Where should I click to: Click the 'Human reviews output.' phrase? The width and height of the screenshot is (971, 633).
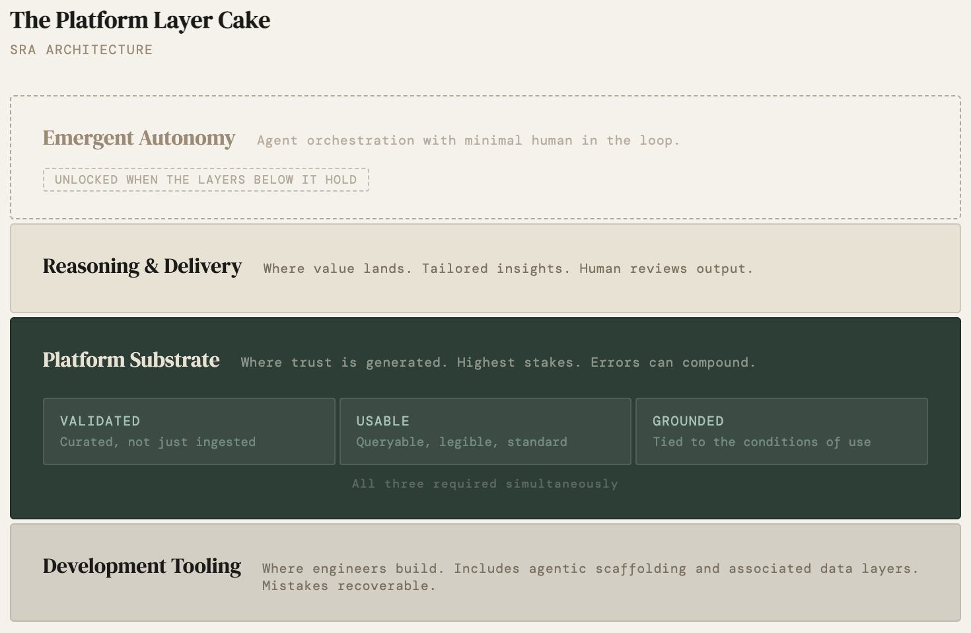(x=666, y=269)
